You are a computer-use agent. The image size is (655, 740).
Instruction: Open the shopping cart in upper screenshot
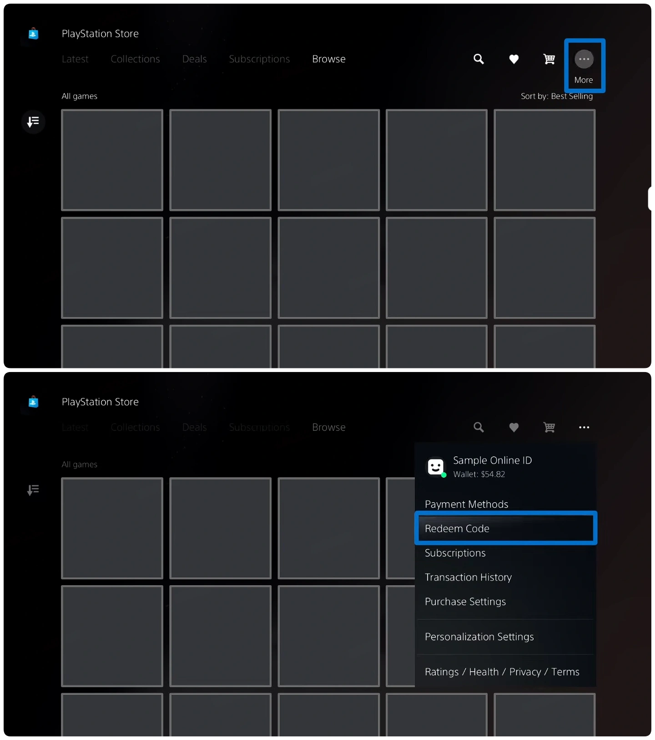(x=549, y=59)
